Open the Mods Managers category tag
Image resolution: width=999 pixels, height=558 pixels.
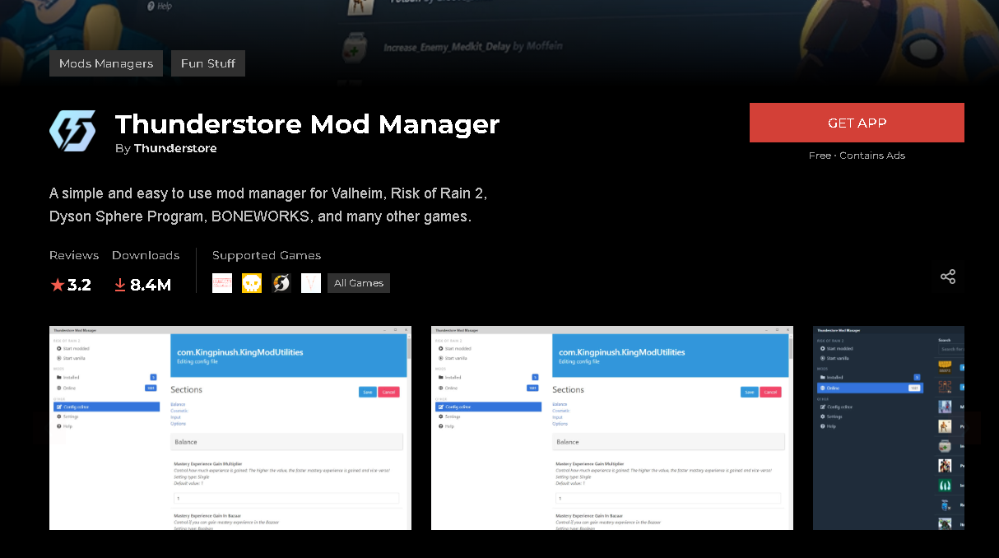(x=106, y=63)
